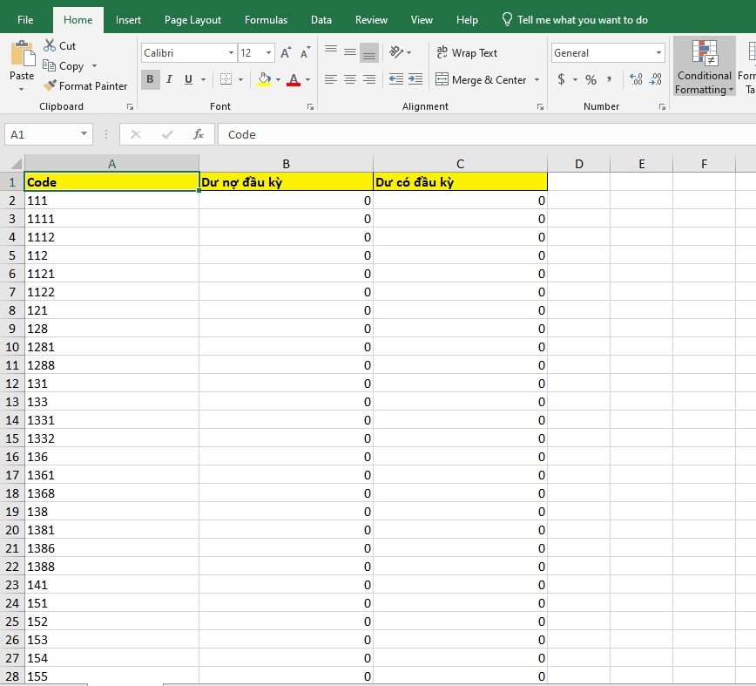
Task: Expand the Name Box dropdown arrow
Action: coord(84,133)
